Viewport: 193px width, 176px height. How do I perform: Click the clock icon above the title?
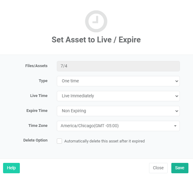96,21
